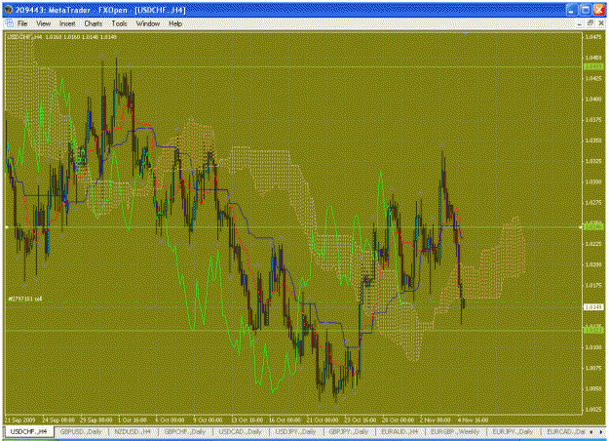Switch to the GBPJPY,Daily chart tab
This screenshot has width=609, height=441.
coord(349,431)
